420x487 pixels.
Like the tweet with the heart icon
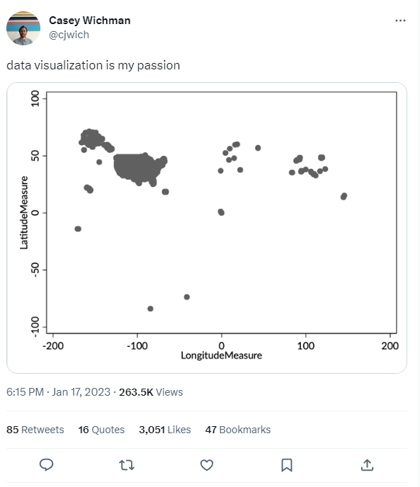click(207, 465)
